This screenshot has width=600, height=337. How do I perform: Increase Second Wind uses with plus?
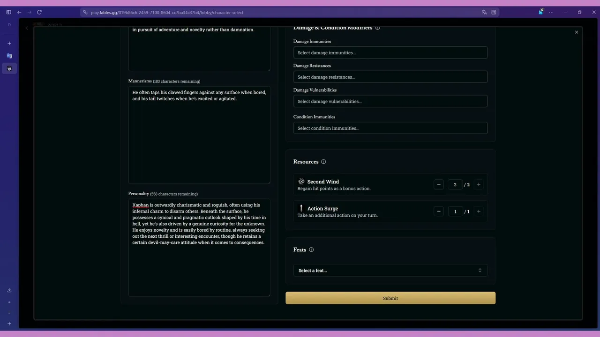point(479,184)
